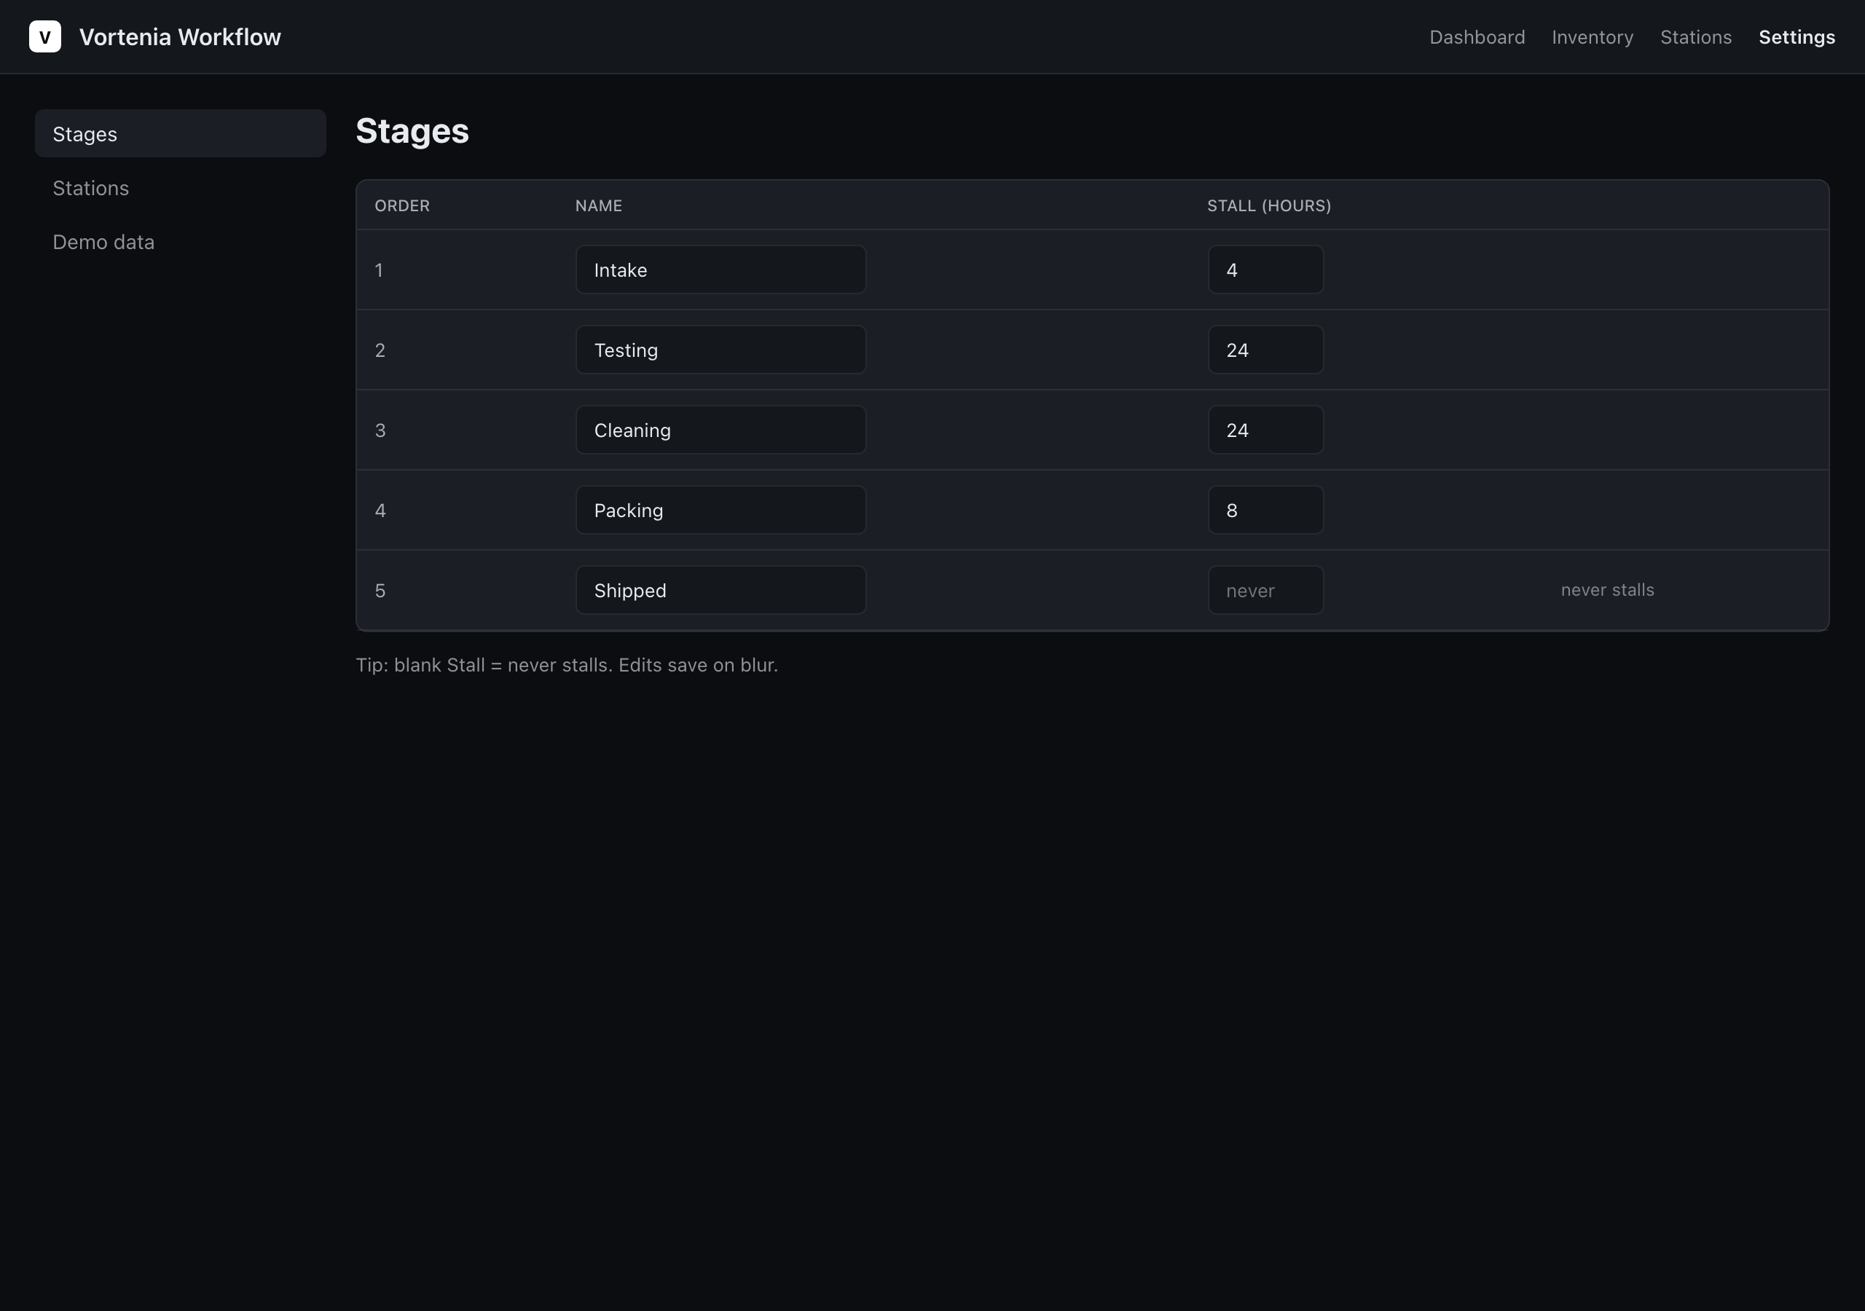Edit the Shipped stage name field
The image size is (1865, 1311).
[721, 591]
